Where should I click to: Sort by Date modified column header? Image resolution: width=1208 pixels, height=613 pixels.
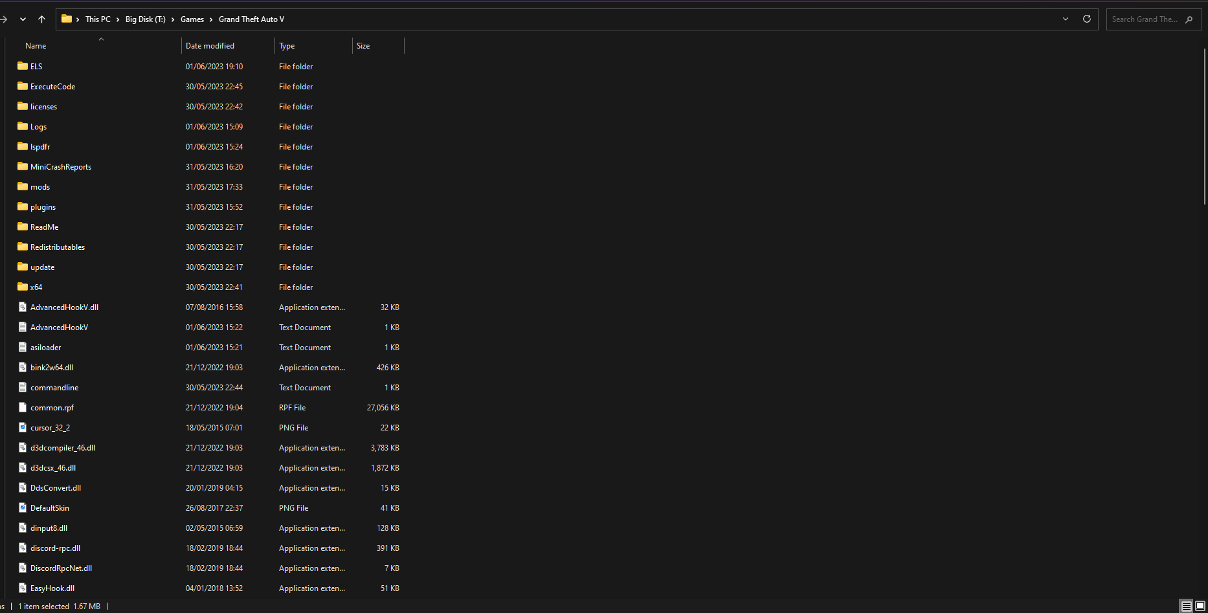point(210,46)
